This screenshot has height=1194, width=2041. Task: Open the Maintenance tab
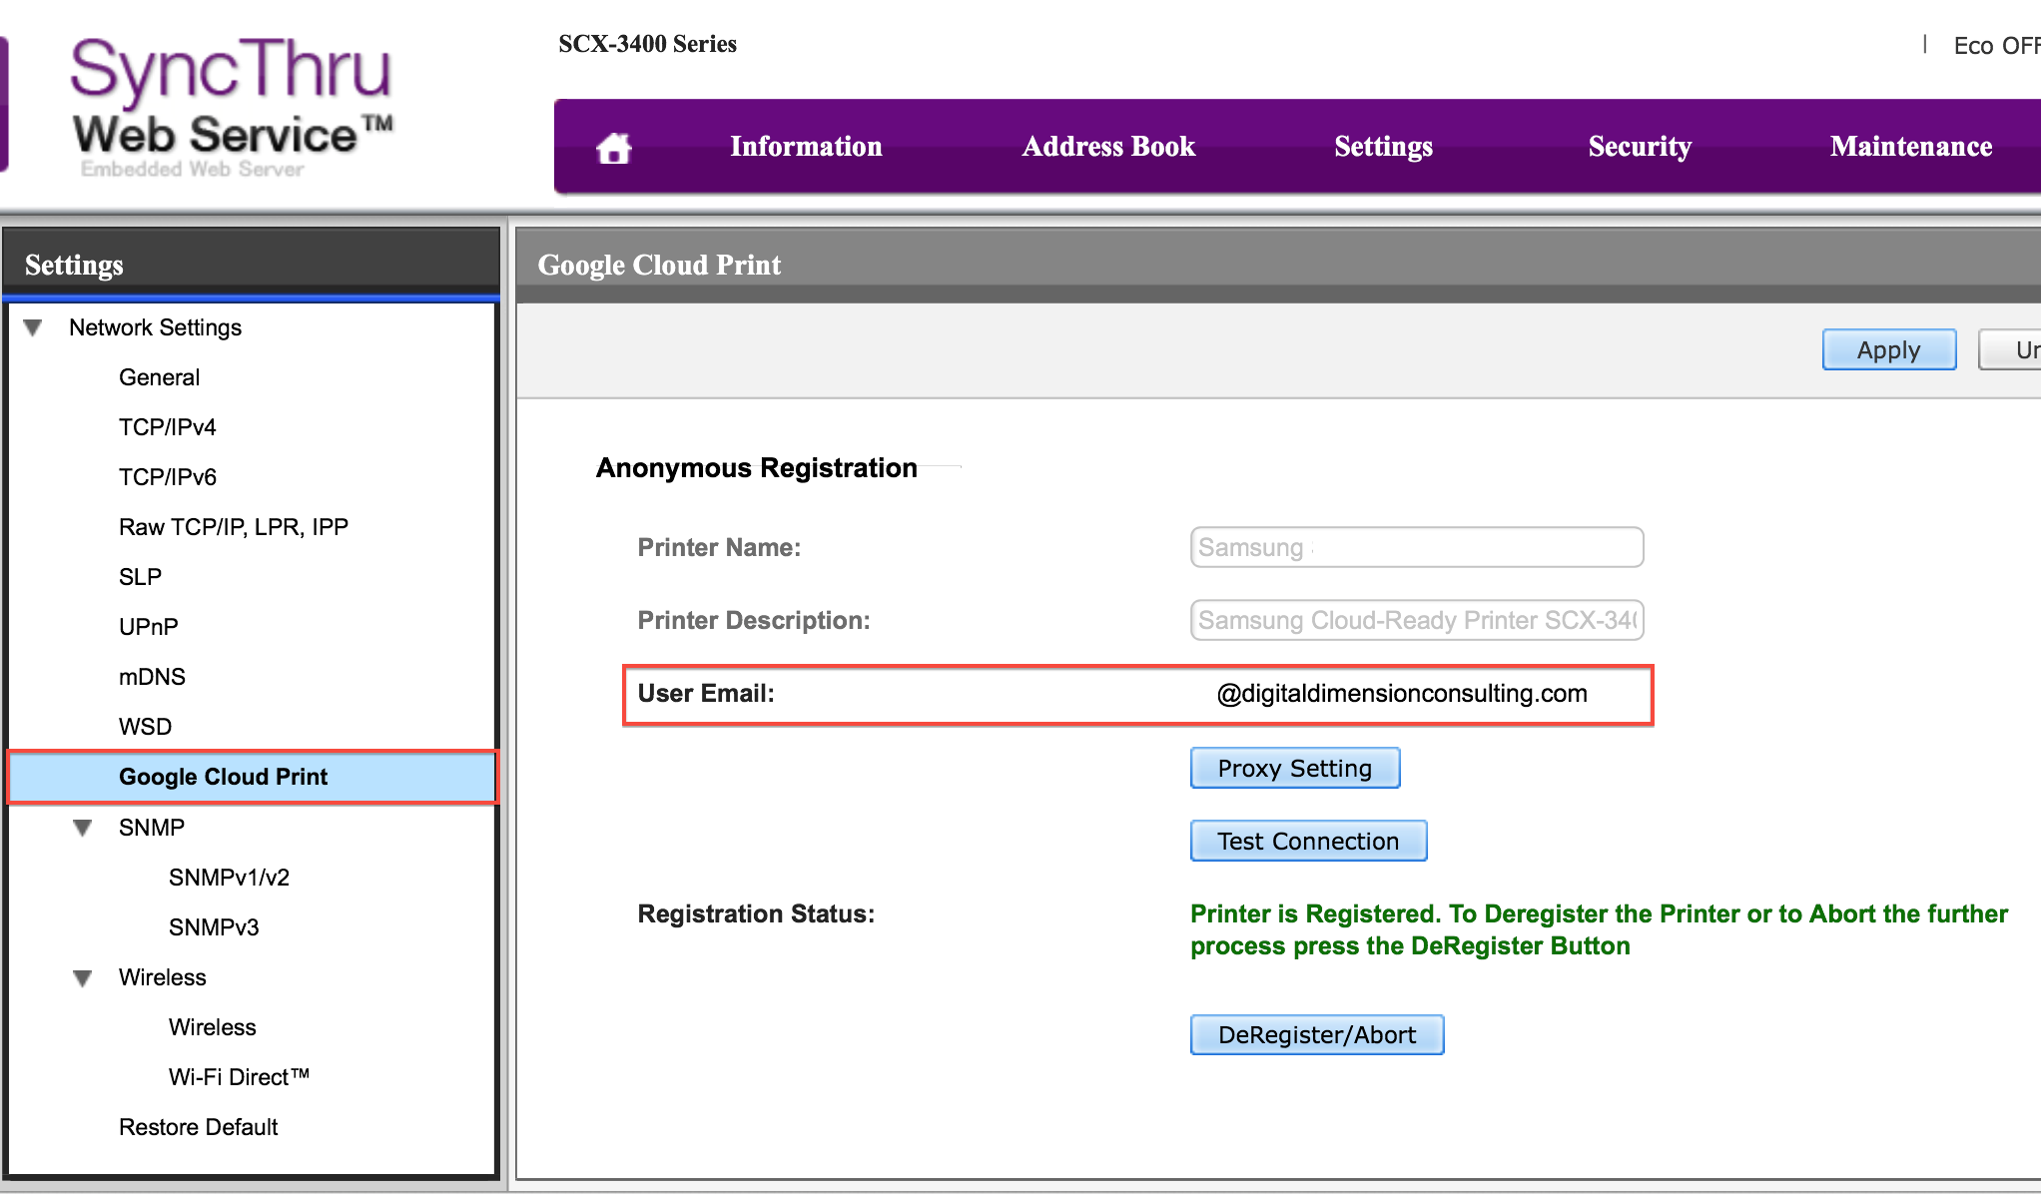click(x=1910, y=147)
